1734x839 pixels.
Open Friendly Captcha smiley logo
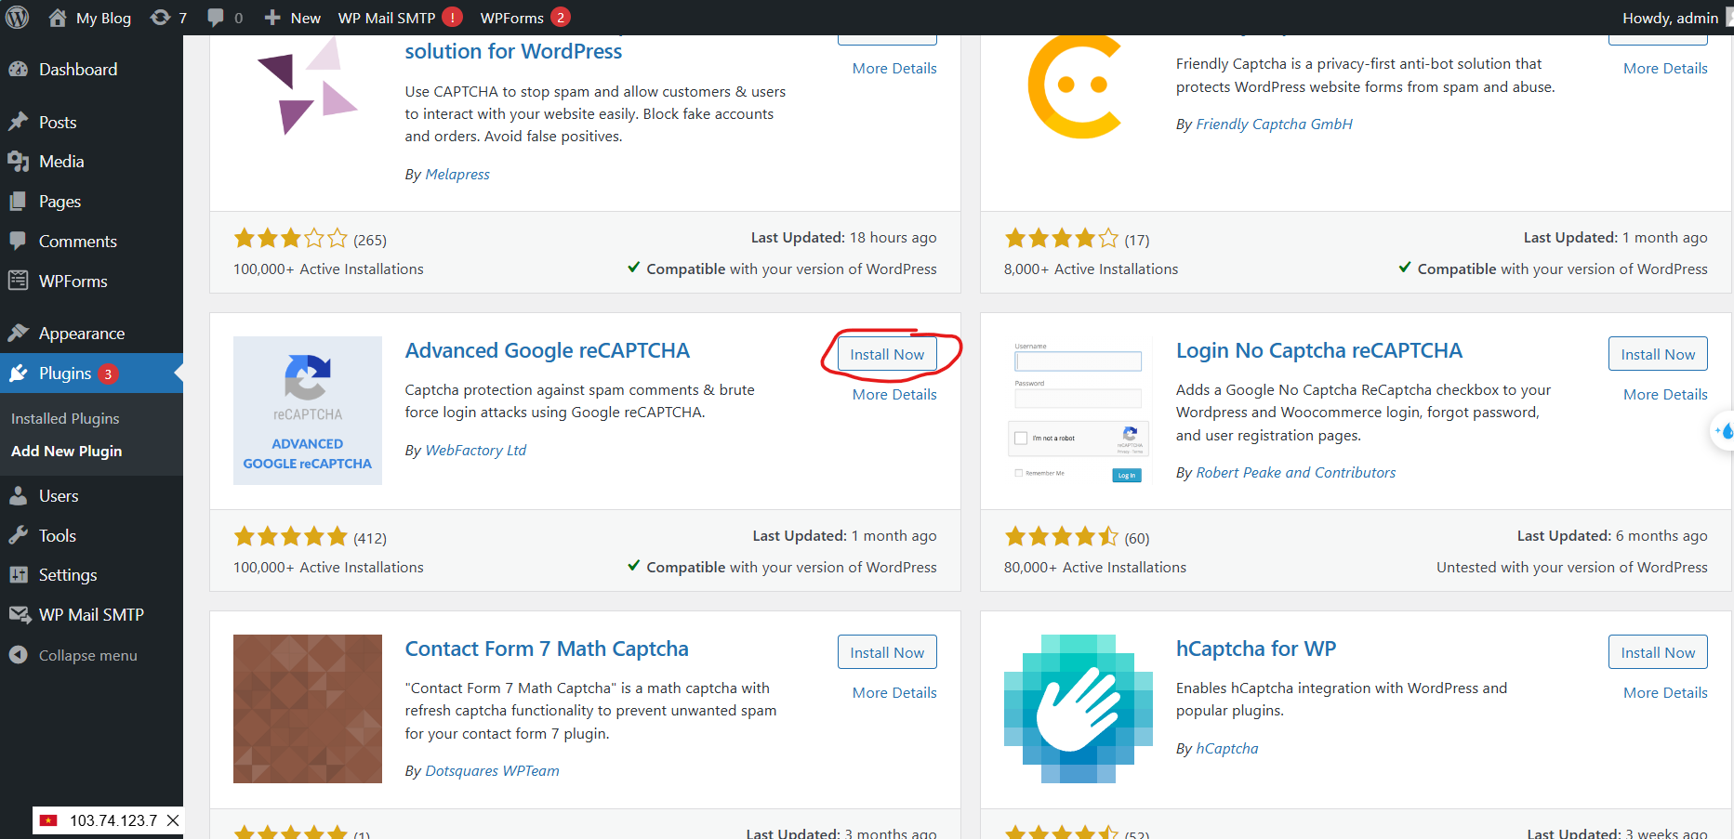click(x=1075, y=86)
